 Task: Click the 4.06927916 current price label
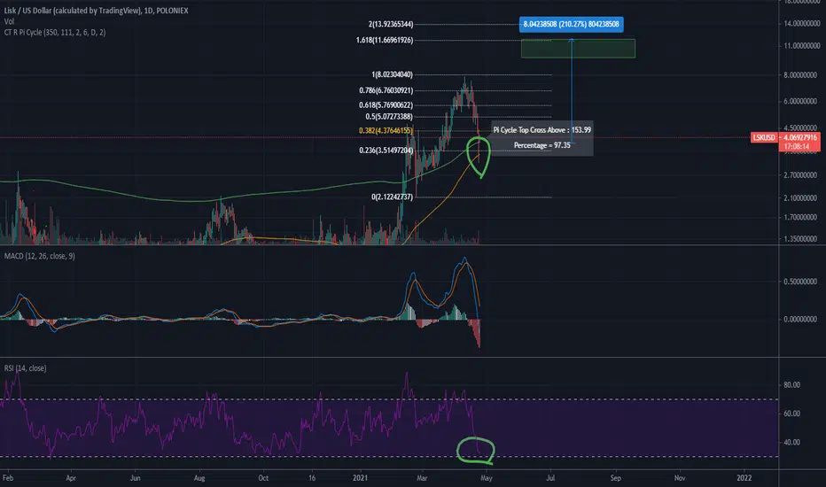(x=799, y=138)
